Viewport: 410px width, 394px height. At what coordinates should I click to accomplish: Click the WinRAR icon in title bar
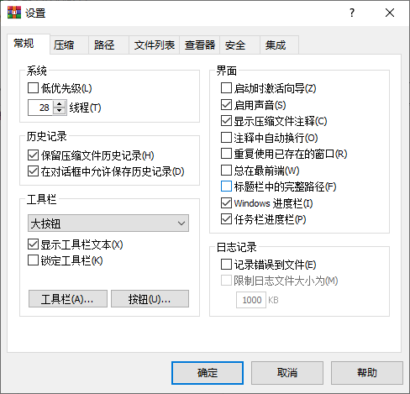pos(14,13)
